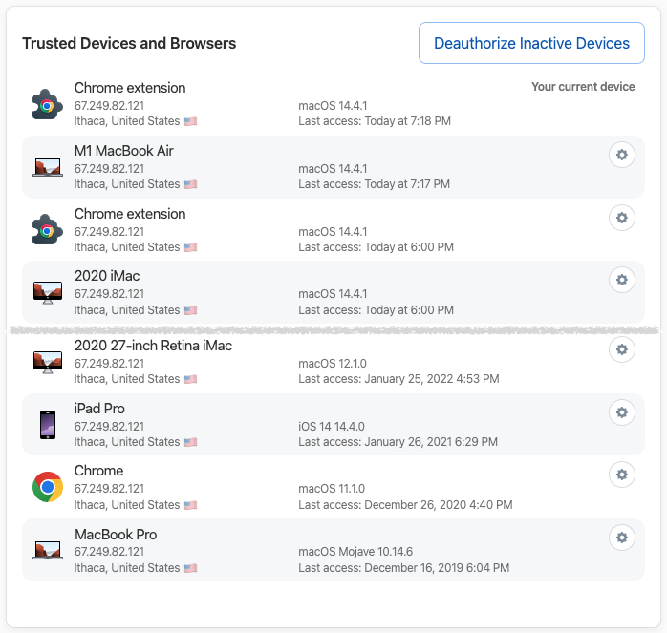Screen dimensions: 667x633
Task: Click the Trusted Devices and Browsers heading
Action: pos(129,43)
